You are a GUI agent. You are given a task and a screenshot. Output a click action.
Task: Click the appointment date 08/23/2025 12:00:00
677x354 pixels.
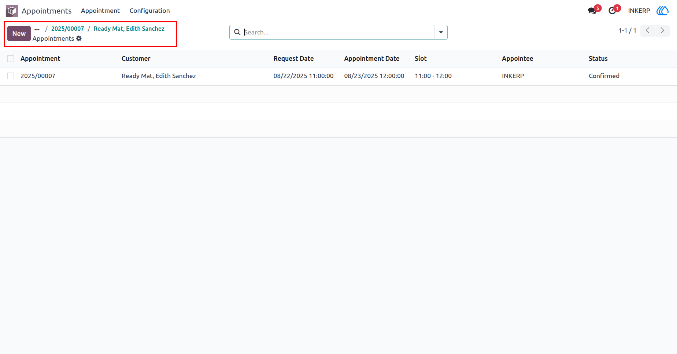pyautogui.click(x=374, y=76)
